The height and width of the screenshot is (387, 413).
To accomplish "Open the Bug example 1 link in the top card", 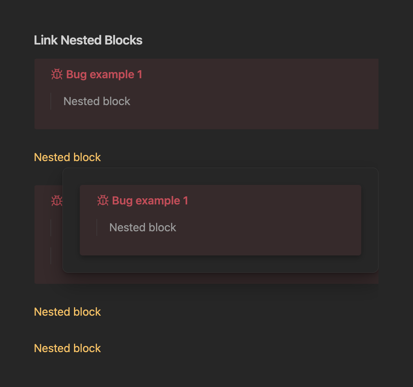I will tap(104, 74).
